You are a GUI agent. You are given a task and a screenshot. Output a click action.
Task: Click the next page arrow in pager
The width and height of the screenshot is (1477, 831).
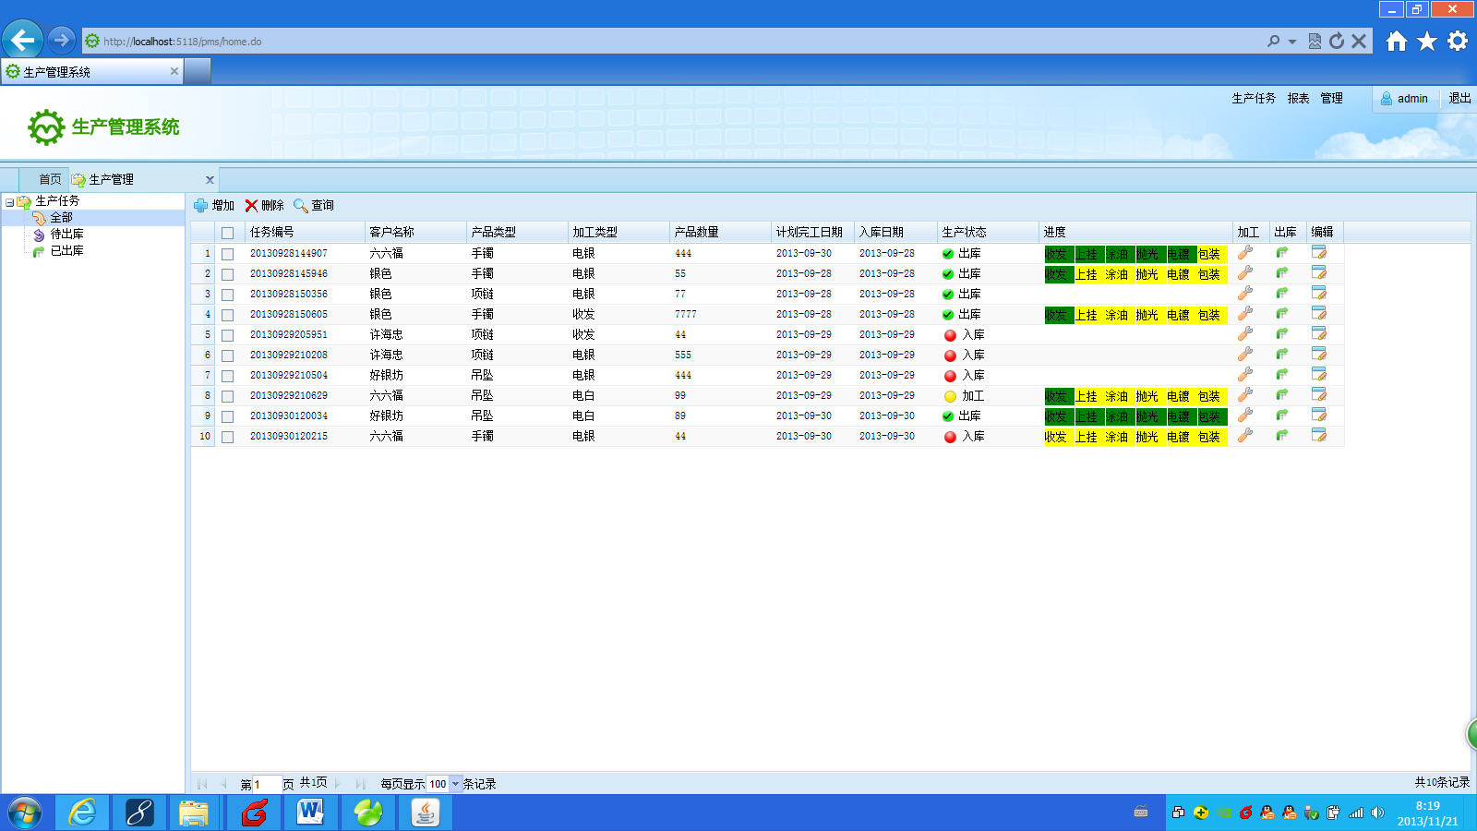[338, 784]
